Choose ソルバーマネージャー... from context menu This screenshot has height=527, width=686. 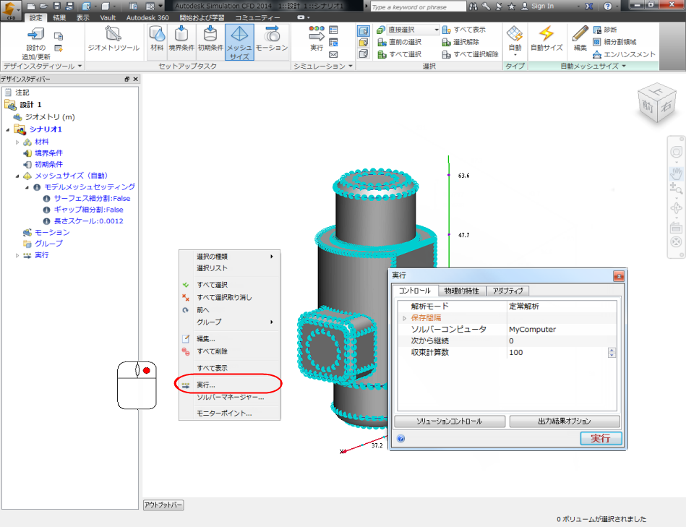(229, 397)
